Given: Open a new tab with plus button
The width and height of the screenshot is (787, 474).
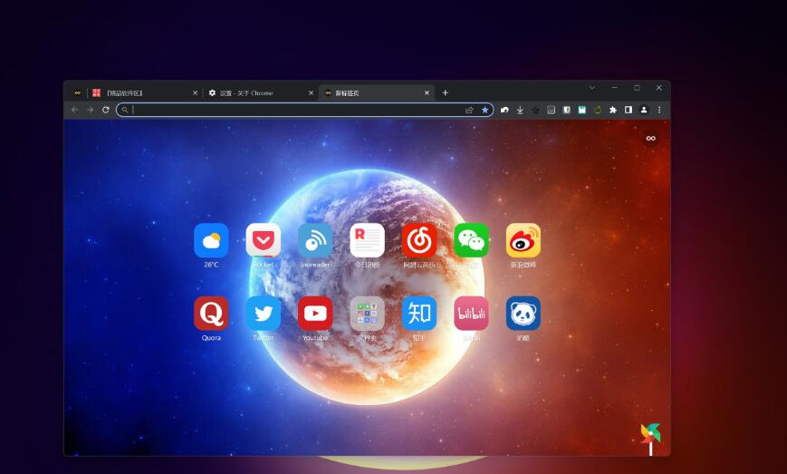Looking at the screenshot, I should [446, 92].
